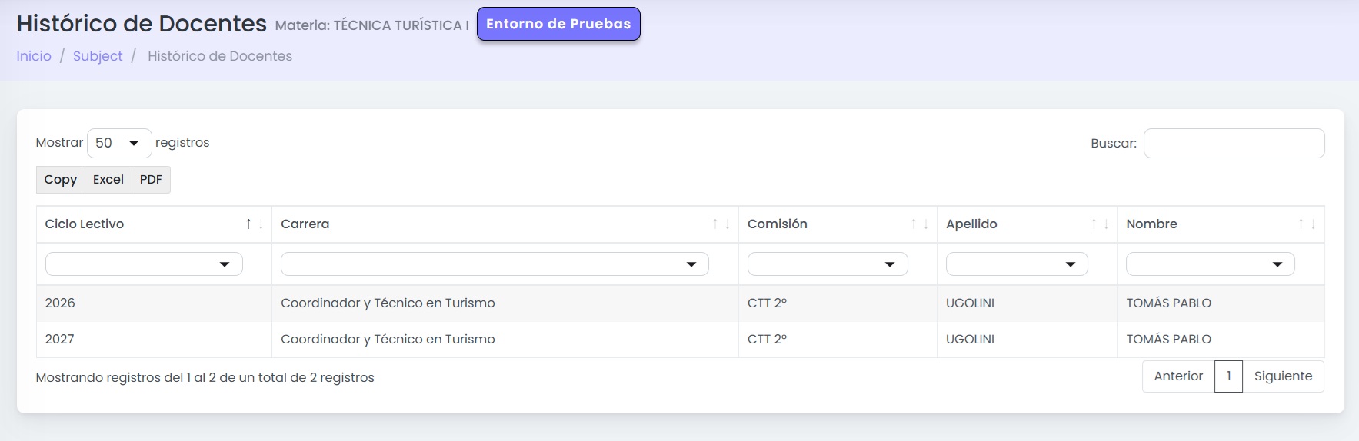Open the Apellido filter dropdown
1359x441 pixels.
1017,264
